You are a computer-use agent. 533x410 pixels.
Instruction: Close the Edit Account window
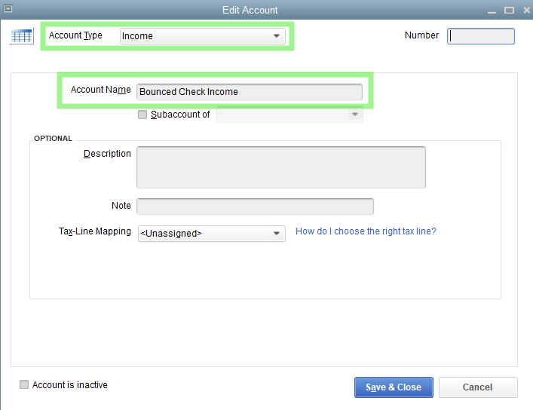tap(526, 11)
